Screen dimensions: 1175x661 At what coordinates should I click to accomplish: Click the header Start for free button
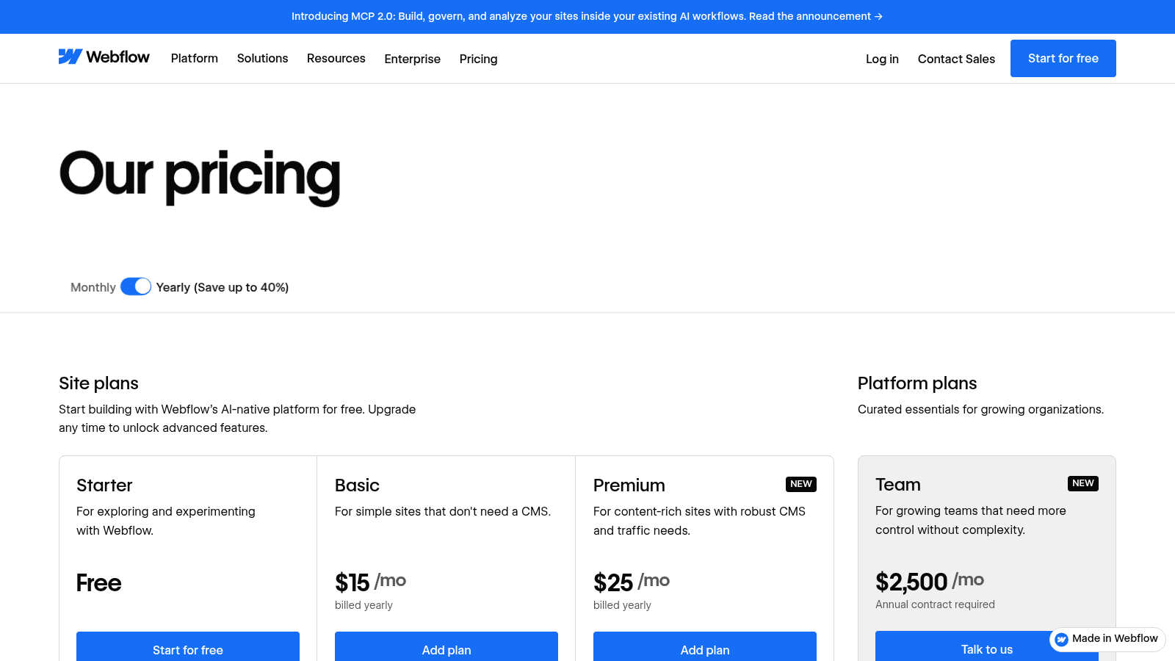[1063, 58]
